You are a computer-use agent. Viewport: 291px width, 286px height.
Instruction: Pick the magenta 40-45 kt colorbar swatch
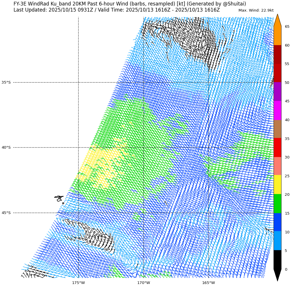[277, 110]
